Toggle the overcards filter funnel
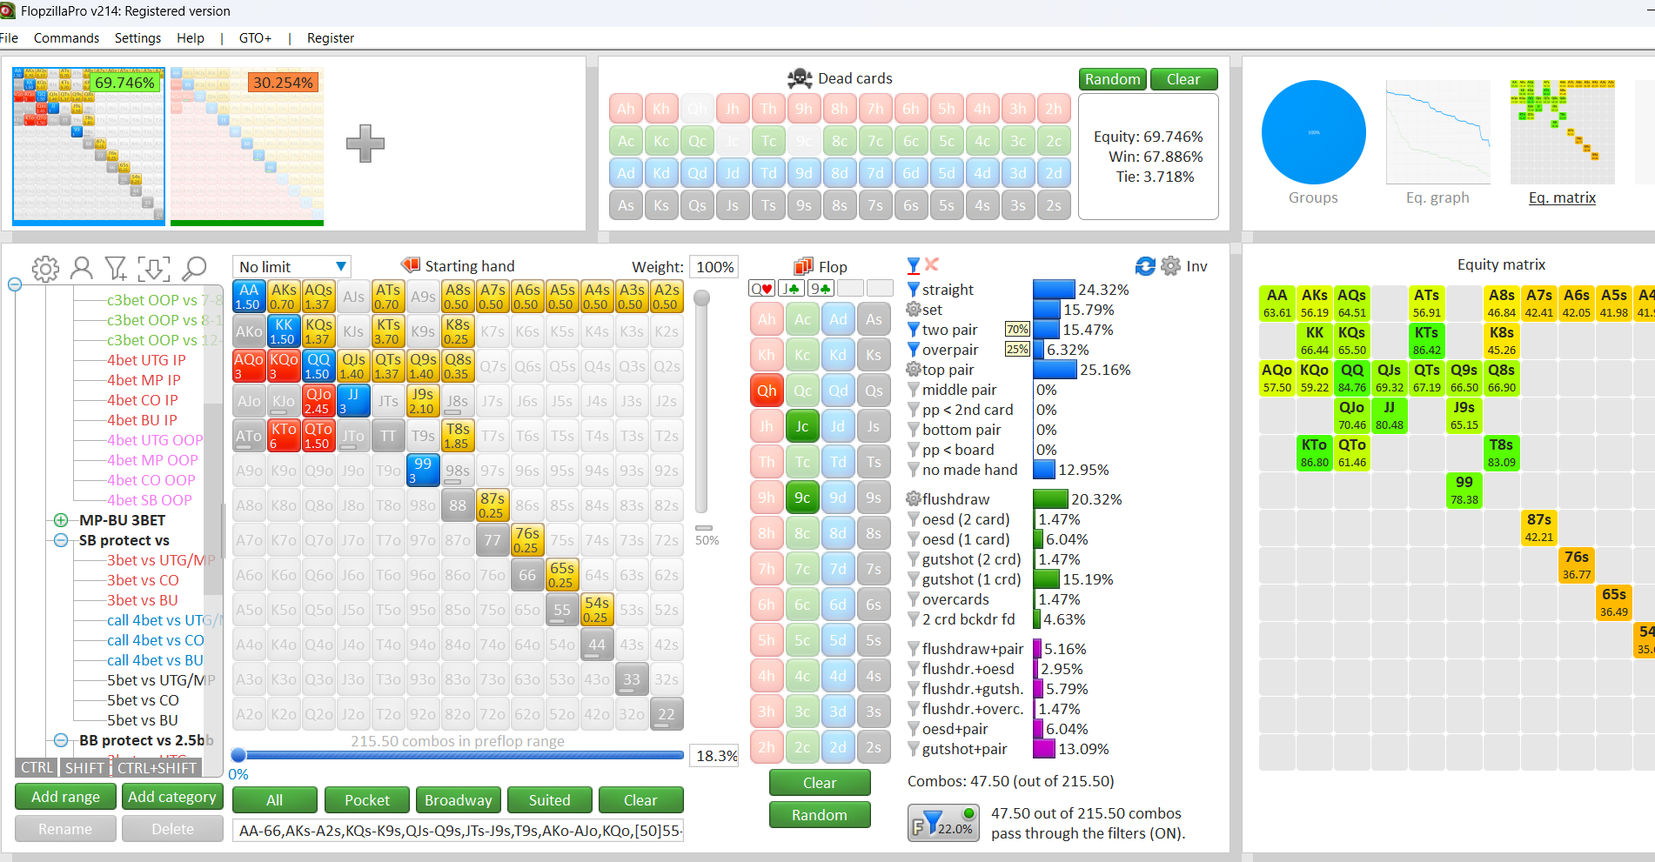Image resolution: width=1655 pixels, height=862 pixels. [x=914, y=599]
